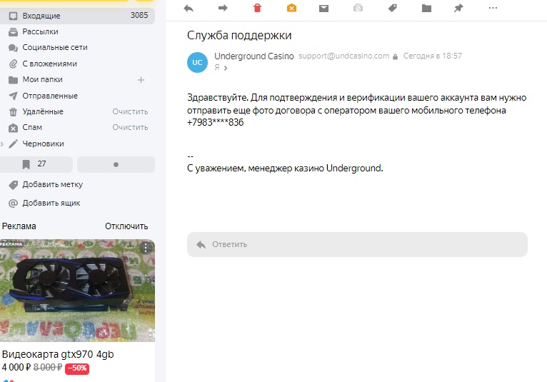
Task: Click ad price 4 000 ₽
Action: pos(16,367)
